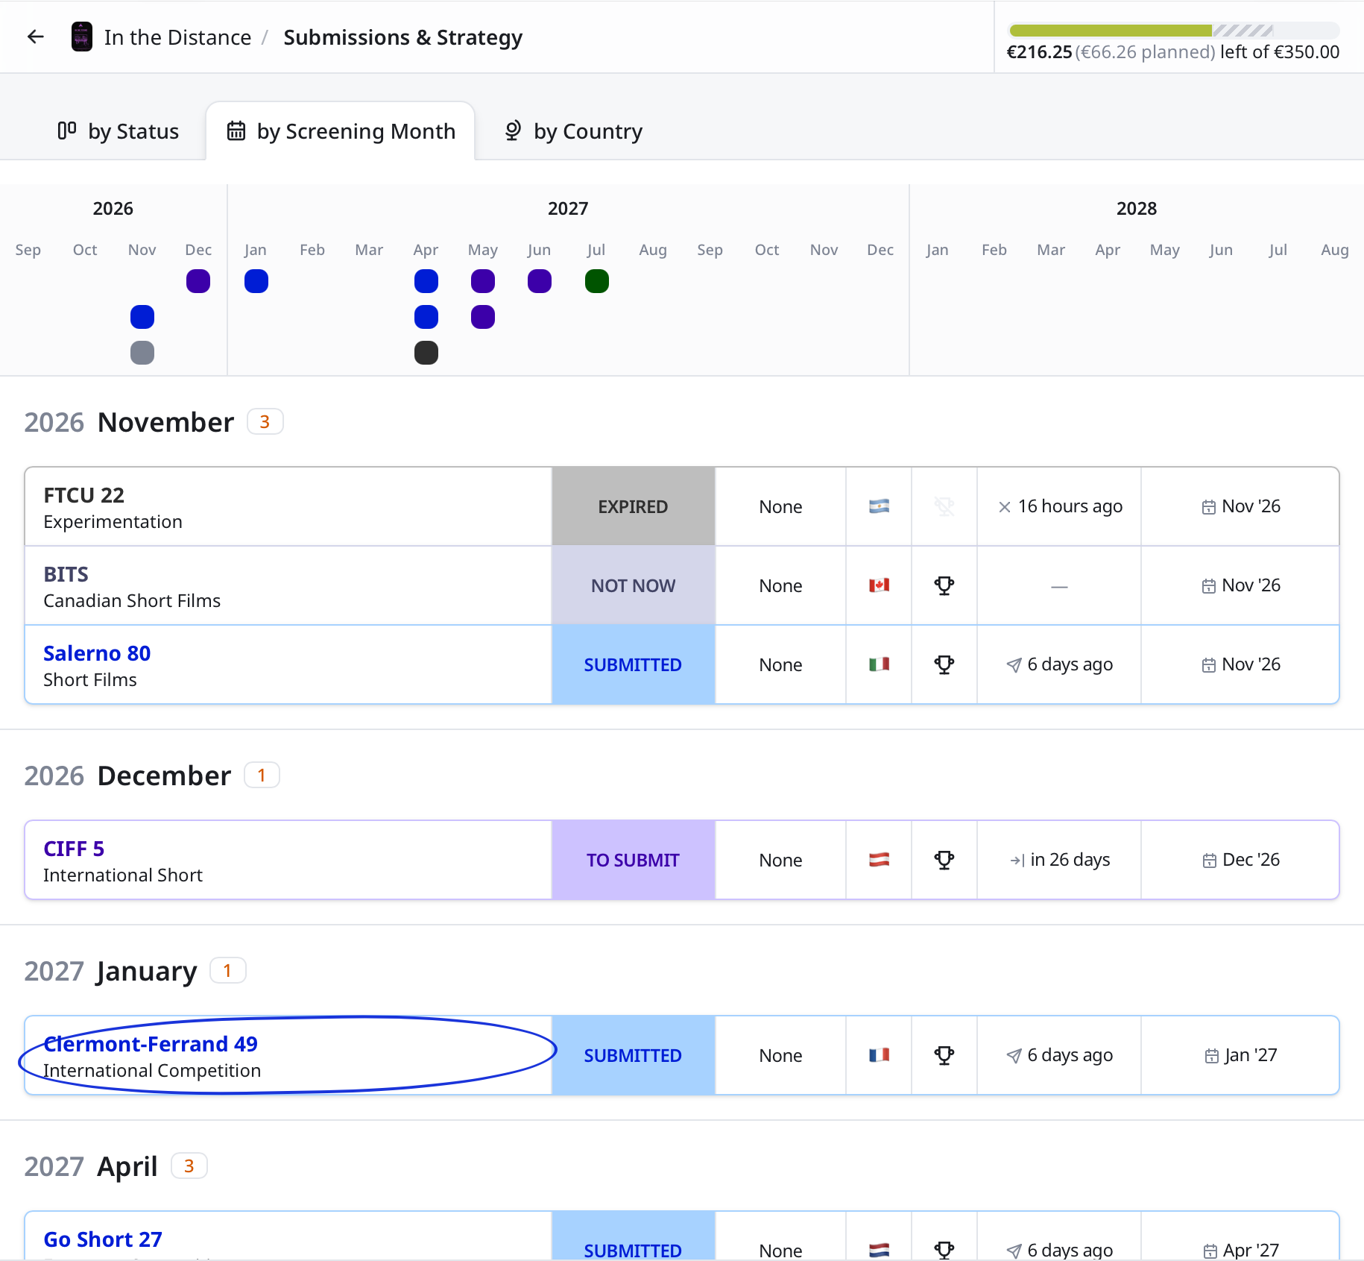Open the FTCU 22 festival entry
This screenshot has height=1261, width=1364.
point(83,495)
